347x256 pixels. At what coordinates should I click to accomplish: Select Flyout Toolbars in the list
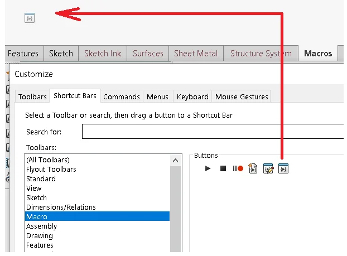51,169
